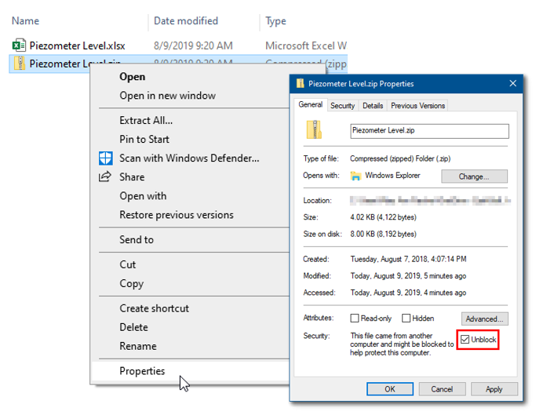Toggle the Unblock checkbox
This screenshot has height=415, width=536.
(x=465, y=340)
